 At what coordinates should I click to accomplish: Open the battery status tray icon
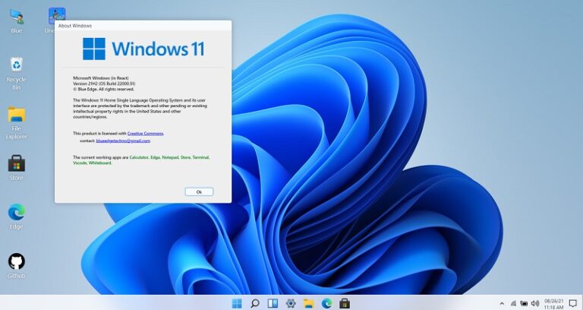coord(524,304)
